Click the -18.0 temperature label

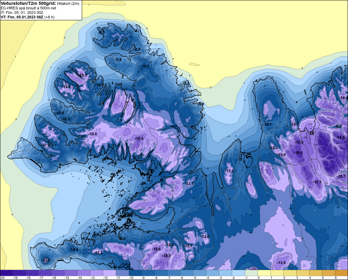298,153
